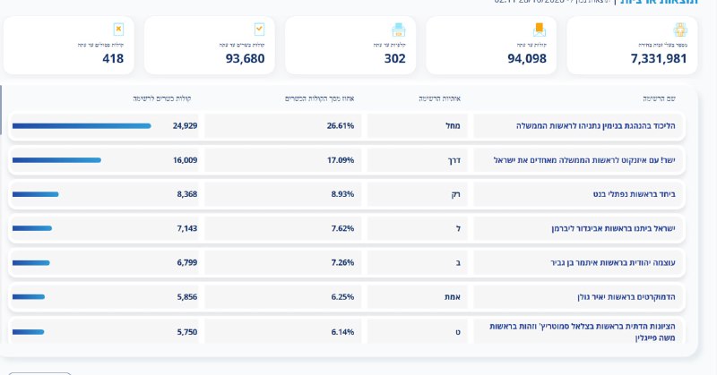Screen dimensions: 717x375
Task: Click the 6,799 votes value
Action: pyautogui.click(x=187, y=262)
